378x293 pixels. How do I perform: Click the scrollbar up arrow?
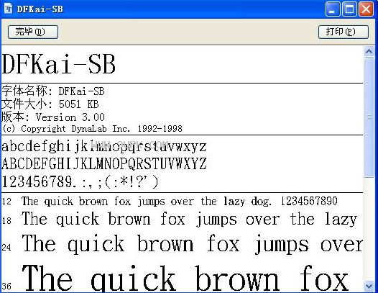tap(369, 51)
